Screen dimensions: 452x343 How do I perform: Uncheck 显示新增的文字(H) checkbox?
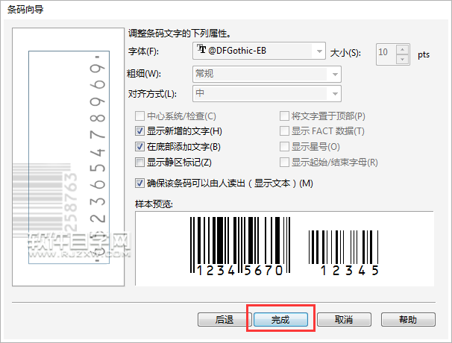point(139,131)
